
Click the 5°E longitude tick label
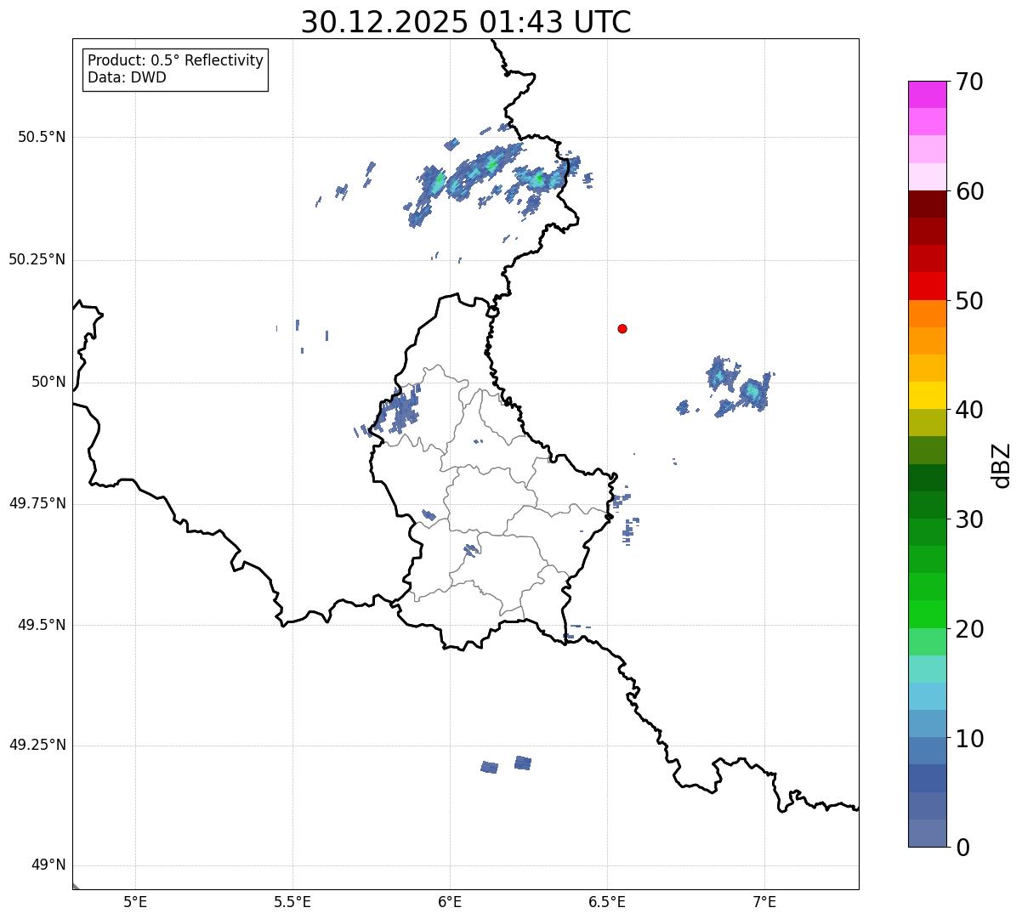pos(135,901)
